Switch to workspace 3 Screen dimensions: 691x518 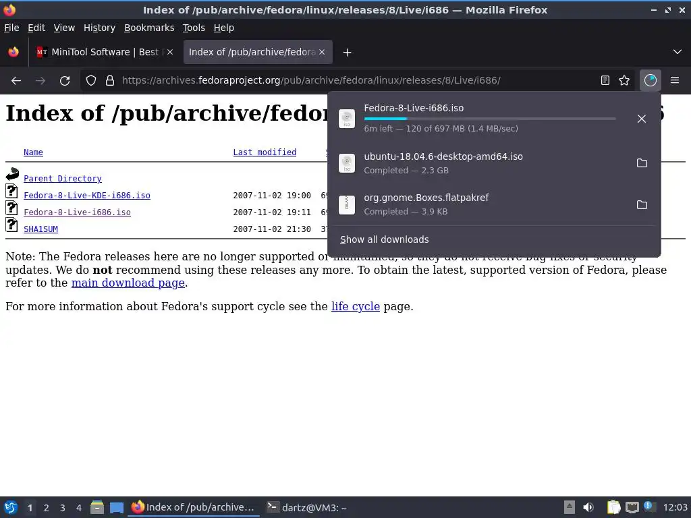[x=63, y=508]
